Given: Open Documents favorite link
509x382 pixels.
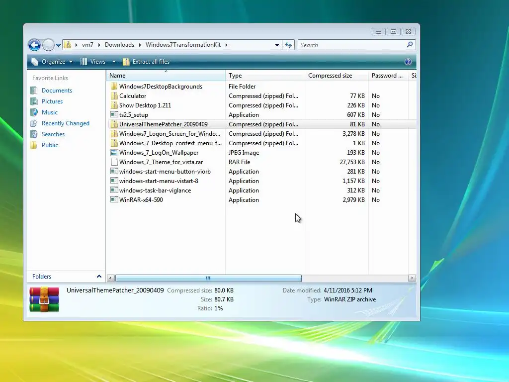Looking at the screenshot, I should point(57,91).
